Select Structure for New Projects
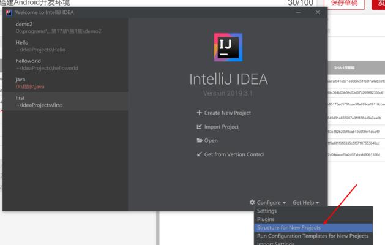The width and height of the screenshot is (385, 245). point(313,228)
